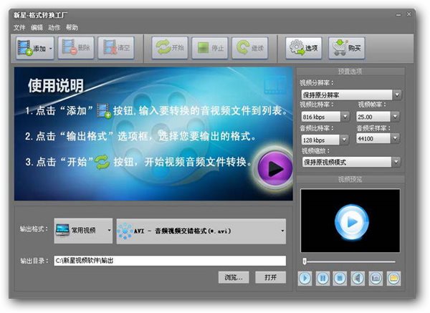The image size is (430, 313).
Task: Click the Play button under the preview
Action: [305, 279]
